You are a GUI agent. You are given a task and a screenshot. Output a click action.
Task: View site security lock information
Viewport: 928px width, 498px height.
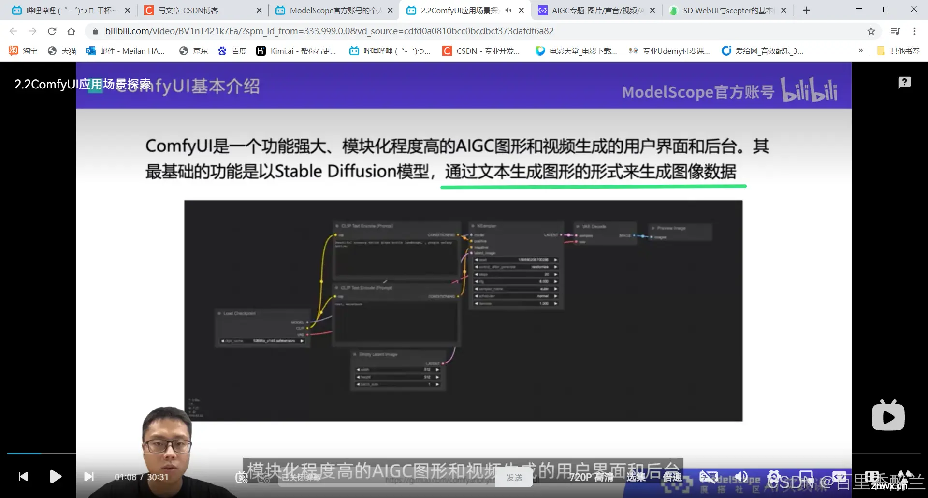(x=95, y=31)
